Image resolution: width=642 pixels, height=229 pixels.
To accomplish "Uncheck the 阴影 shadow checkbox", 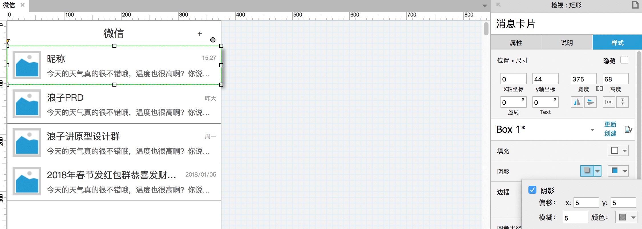I will [x=532, y=190].
